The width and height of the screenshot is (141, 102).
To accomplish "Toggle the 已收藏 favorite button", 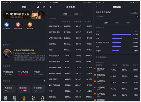I will pos(135,12).
